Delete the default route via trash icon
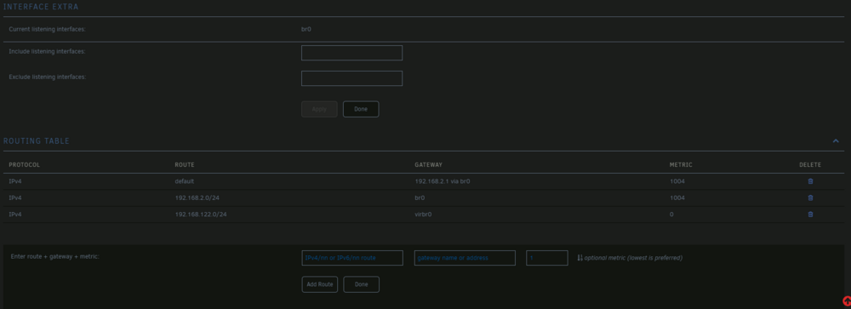 (x=810, y=181)
